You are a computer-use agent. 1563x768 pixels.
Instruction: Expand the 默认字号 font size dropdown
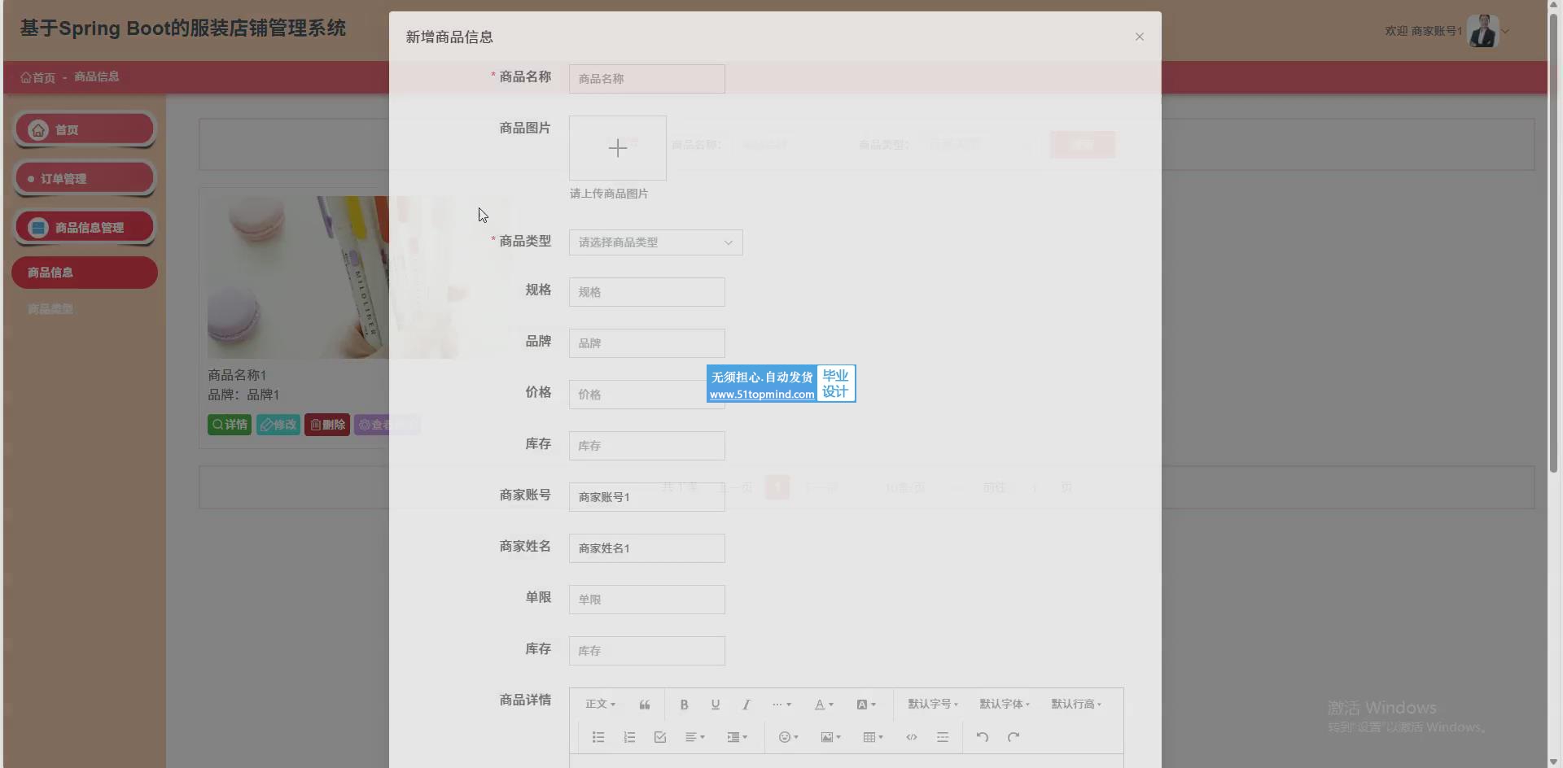click(933, 705)
